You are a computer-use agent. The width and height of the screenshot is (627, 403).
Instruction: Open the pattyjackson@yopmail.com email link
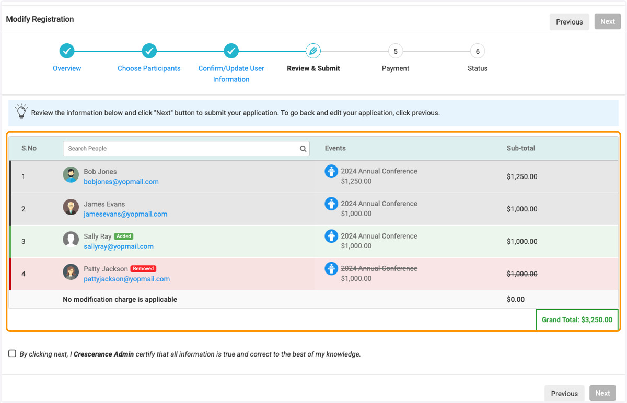pyautogui.click(x=127, y=279)
